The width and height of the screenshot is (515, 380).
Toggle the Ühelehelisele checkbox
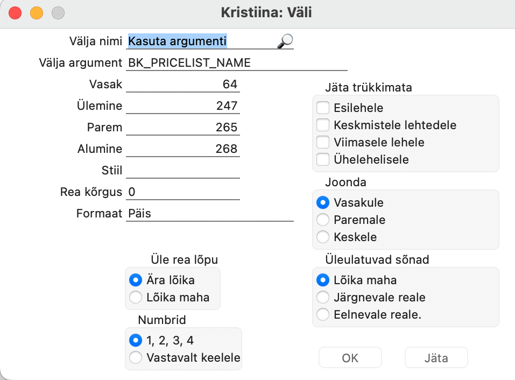click(x=323, y=159)
